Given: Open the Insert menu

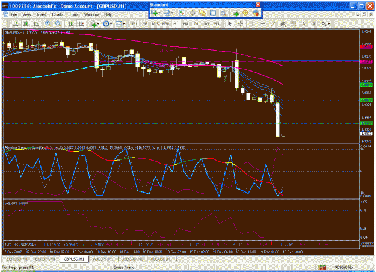Looking at the screenshot, I should tap(42, 14).
